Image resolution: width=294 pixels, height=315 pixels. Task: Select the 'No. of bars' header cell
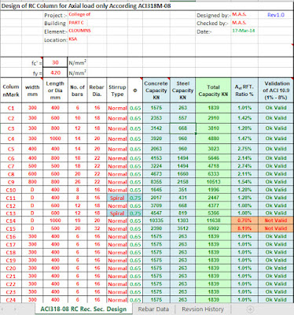click(78, 91)
